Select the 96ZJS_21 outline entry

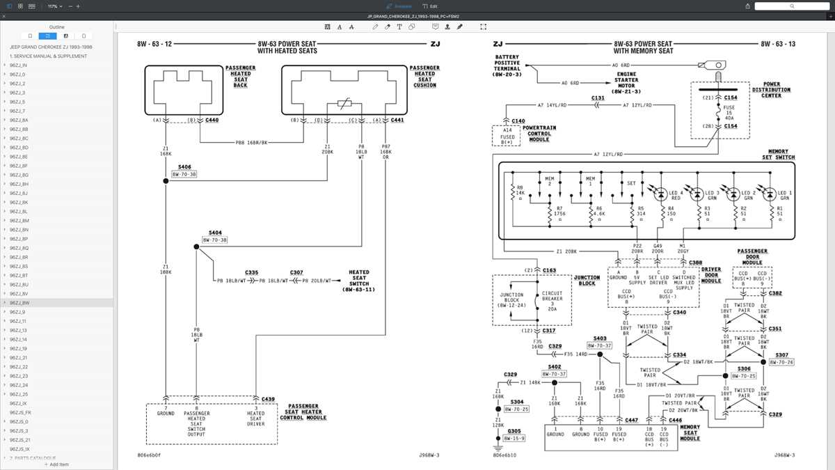tap(19, 440)
